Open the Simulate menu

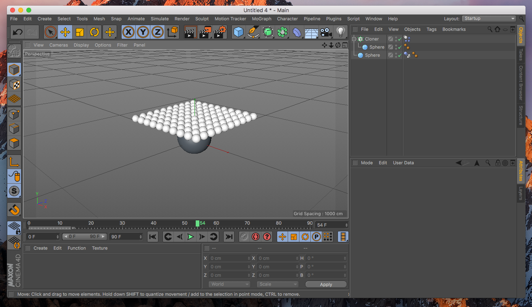(160, 19)
